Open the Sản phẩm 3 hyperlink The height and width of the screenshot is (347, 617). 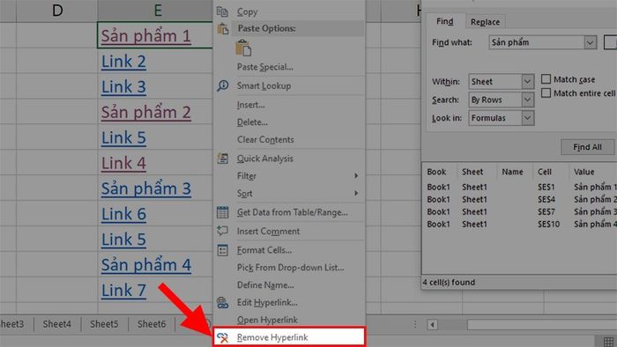[x=146, y=188]
